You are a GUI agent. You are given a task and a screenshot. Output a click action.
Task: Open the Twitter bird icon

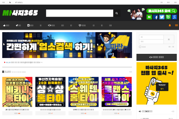coord(162,17)
